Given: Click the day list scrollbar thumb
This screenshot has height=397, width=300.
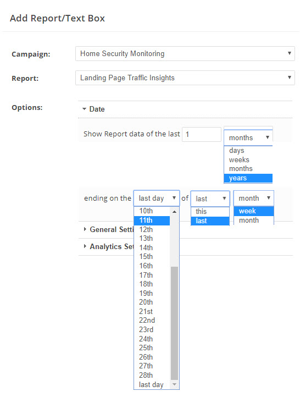Looking at the screenshot, I should click(174, 323).
